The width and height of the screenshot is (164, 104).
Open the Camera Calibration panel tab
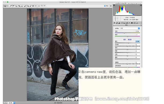pyautogui.click(x=132, y=23)
